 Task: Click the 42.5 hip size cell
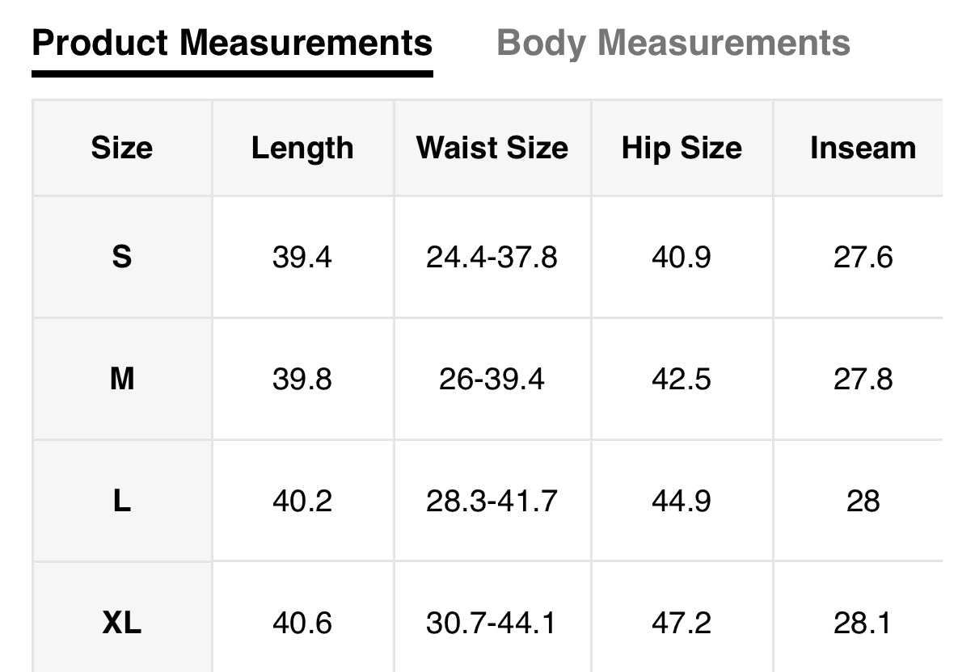682,379
